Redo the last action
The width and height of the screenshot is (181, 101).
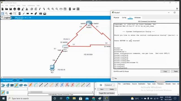point(44,9)
